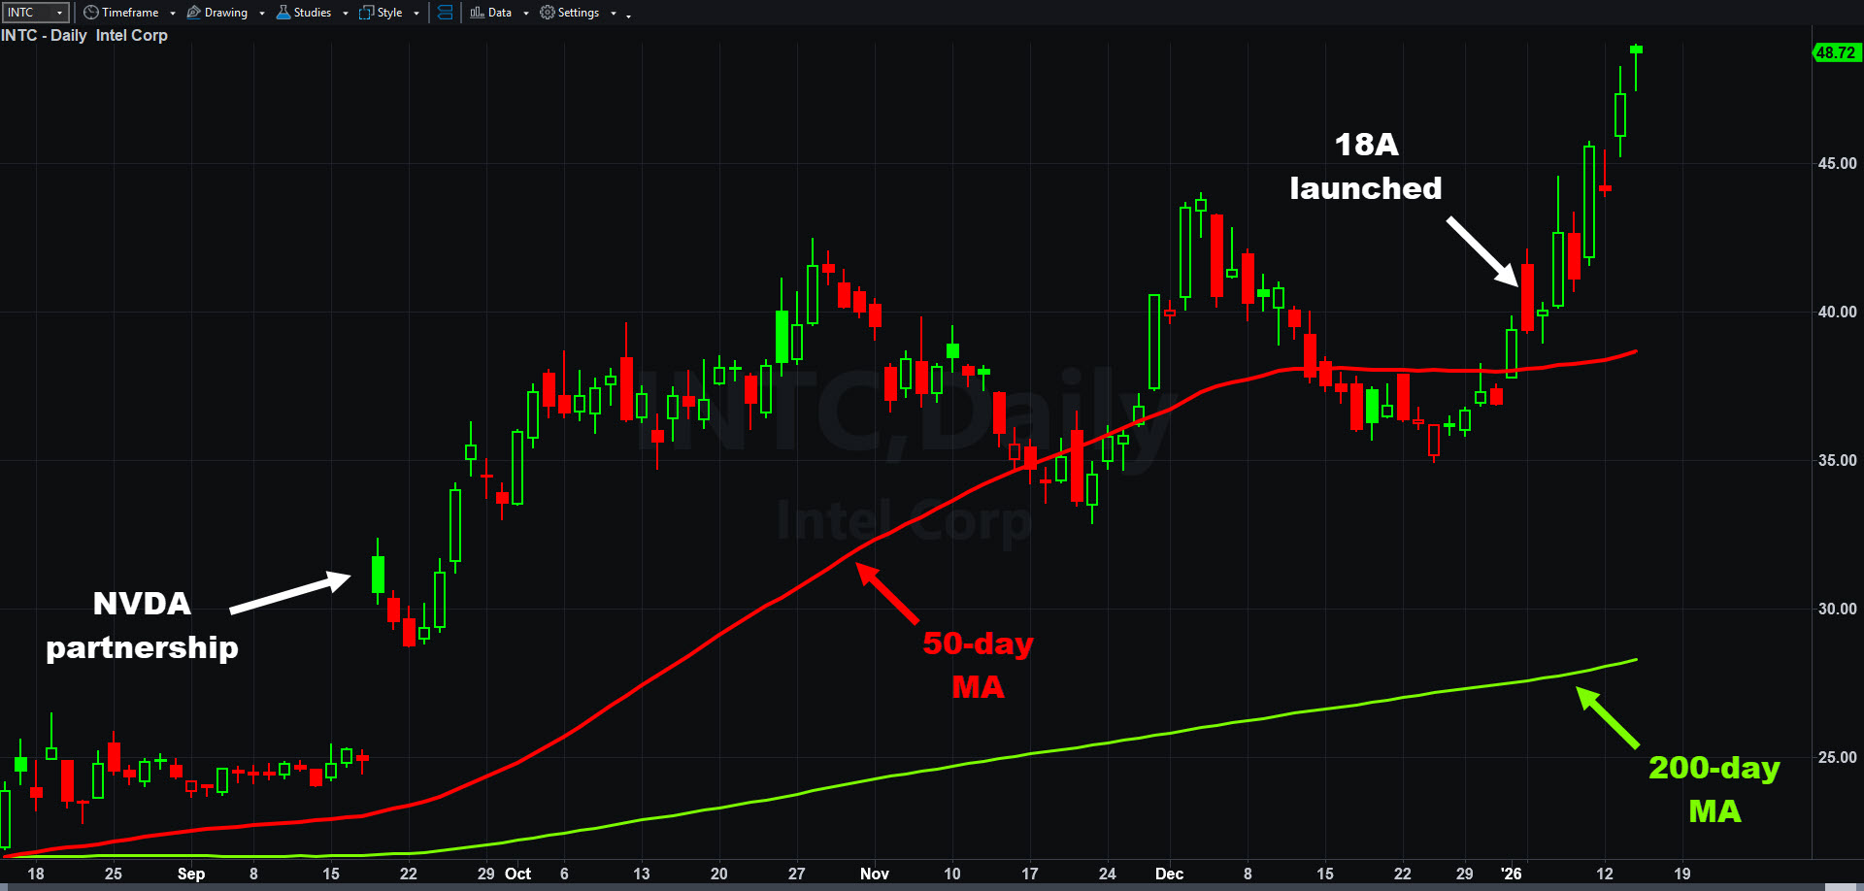Click the 48.72 current price label
Screen dimensions: 1864x891
(1836, 52)
